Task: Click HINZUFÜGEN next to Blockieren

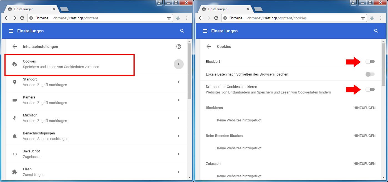Action: [364, 108]
